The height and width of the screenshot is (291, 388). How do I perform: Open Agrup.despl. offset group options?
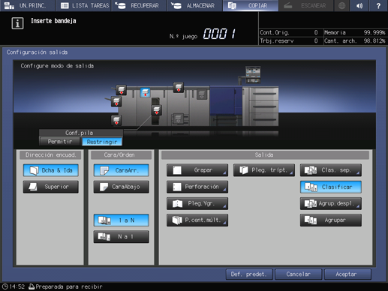pos(331,203)
